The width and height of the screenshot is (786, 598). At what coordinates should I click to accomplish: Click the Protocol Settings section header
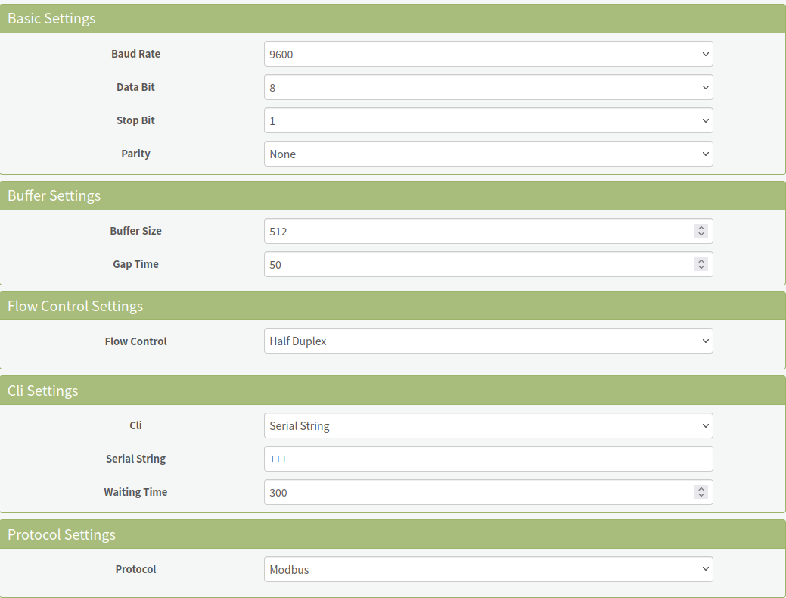393,534
